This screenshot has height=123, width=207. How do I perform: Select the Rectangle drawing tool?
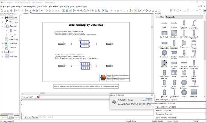pos(153,11)
